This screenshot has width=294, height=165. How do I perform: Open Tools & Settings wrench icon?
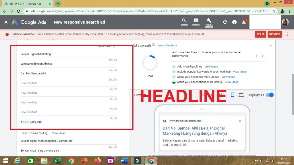point(209,22)
